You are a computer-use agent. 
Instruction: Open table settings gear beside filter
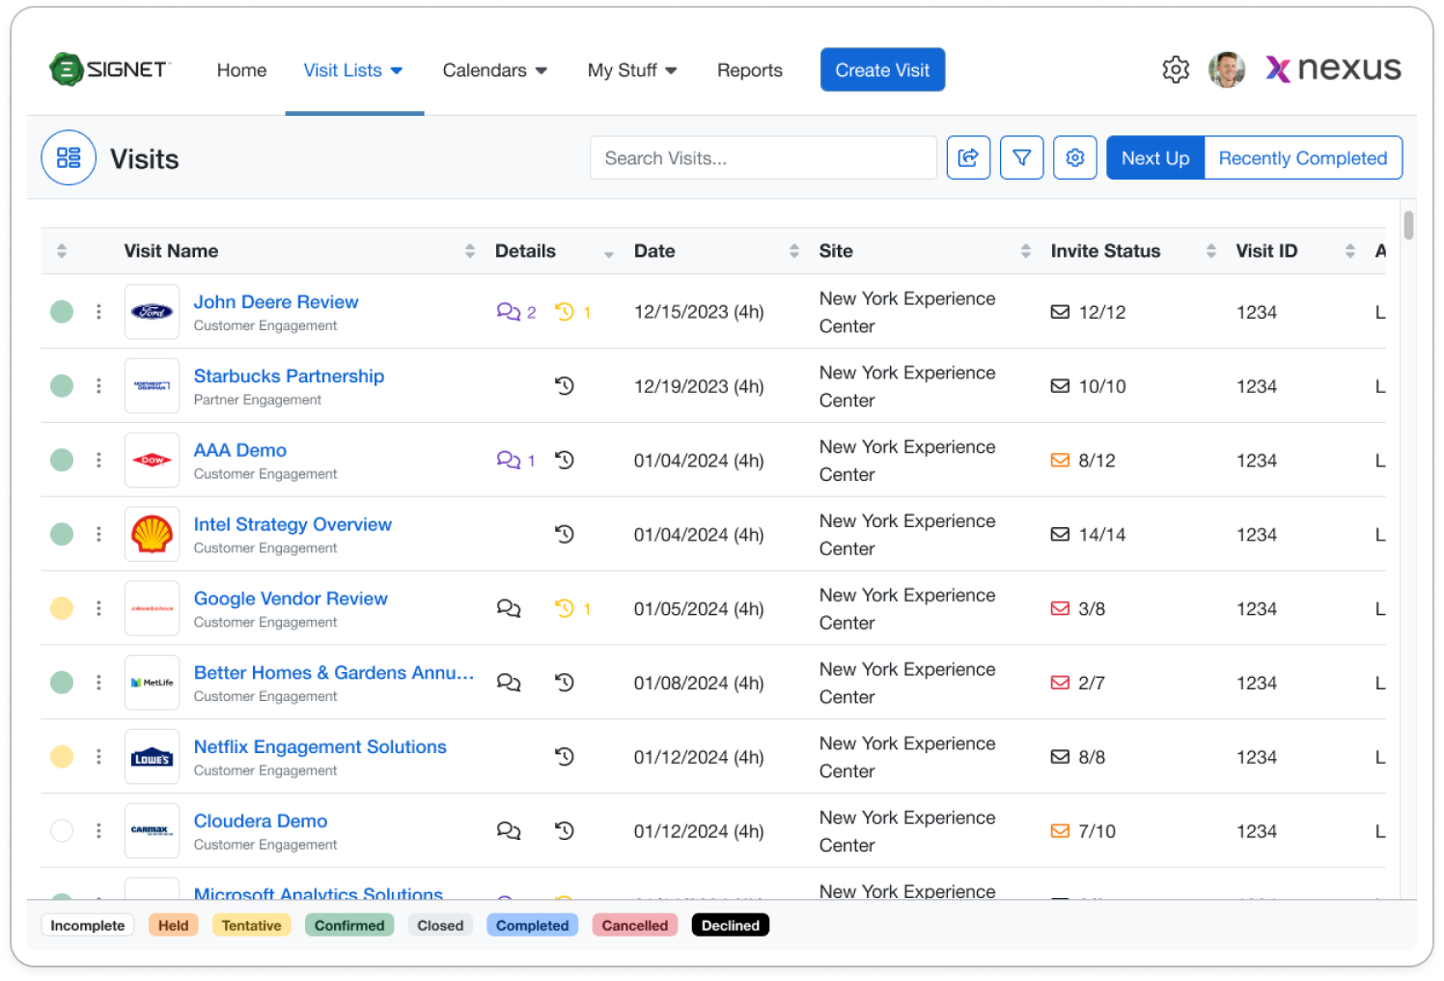(x=1075, y=157)
